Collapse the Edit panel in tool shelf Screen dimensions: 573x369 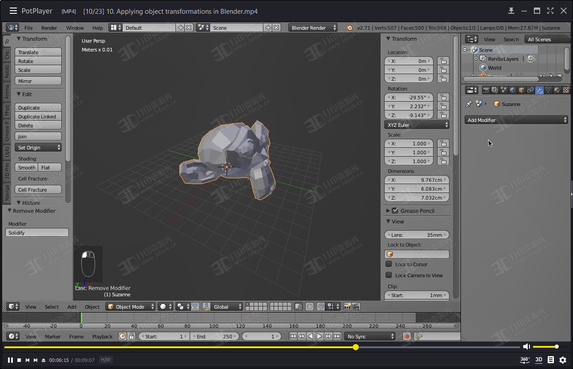tap(19, 94)
